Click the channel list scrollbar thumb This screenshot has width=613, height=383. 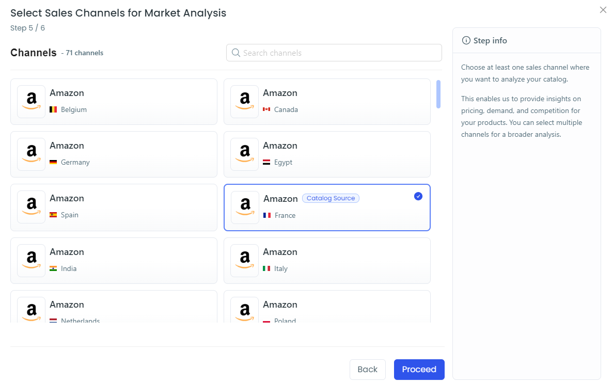(438, 94)
